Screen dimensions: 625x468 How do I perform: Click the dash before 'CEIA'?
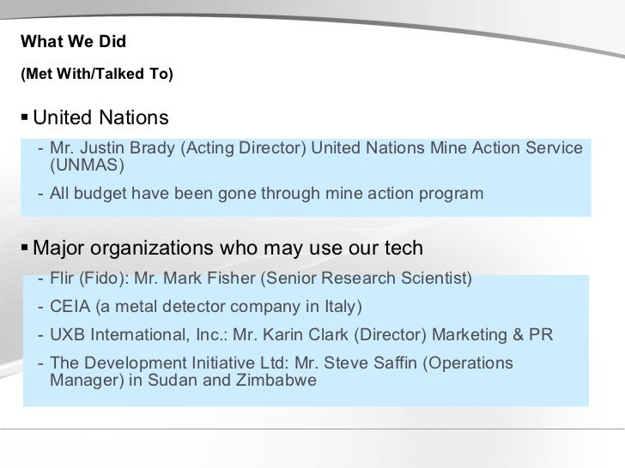[41, 307]
